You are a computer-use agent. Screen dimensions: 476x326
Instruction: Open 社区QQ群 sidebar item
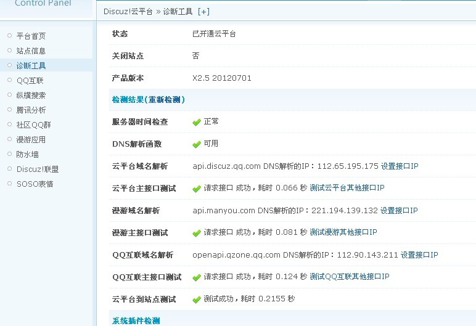pyautogui.click(x=34, y=124)
